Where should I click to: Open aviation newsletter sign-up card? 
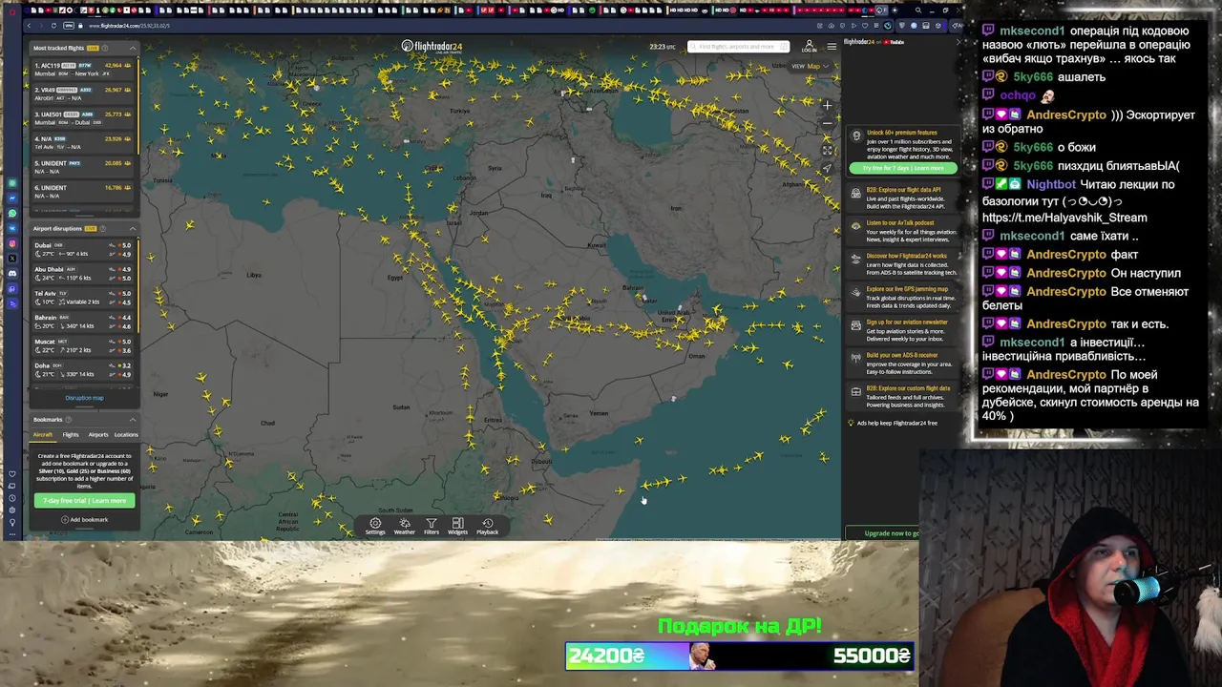902,330
